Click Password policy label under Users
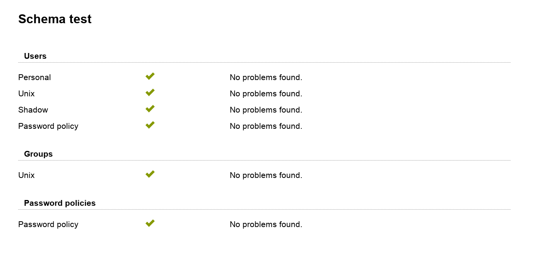545x253 pixels. tap(48, 126)
